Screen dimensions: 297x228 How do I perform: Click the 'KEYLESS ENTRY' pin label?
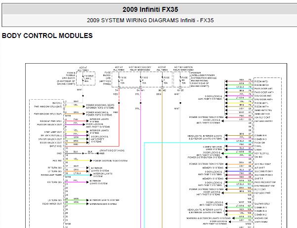pos(263,121)
